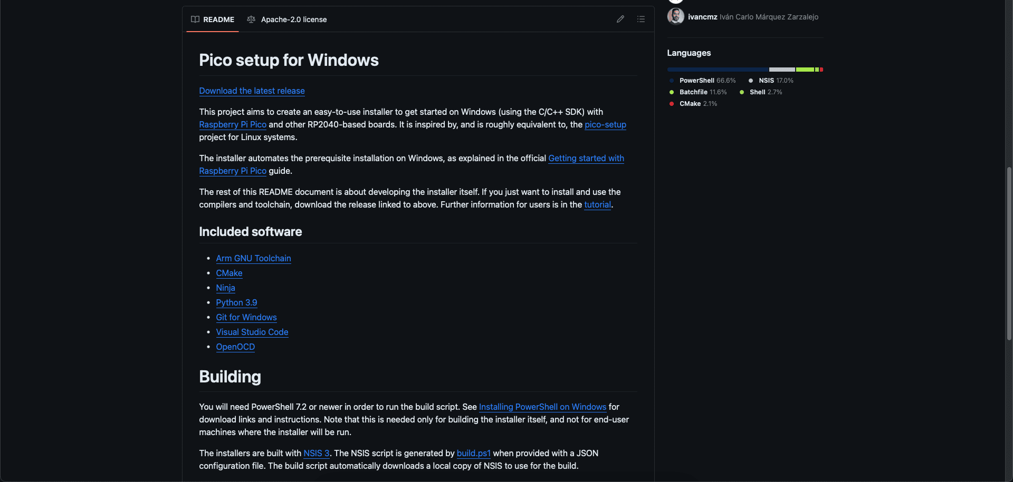Select Shell 2.7% language entry
The image size is (1013, 482).
[x=761, y=92]
